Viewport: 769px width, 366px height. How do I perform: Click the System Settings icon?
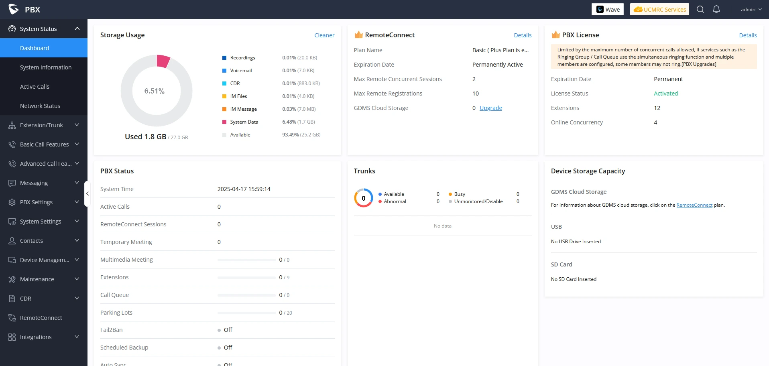coord(12,222)
